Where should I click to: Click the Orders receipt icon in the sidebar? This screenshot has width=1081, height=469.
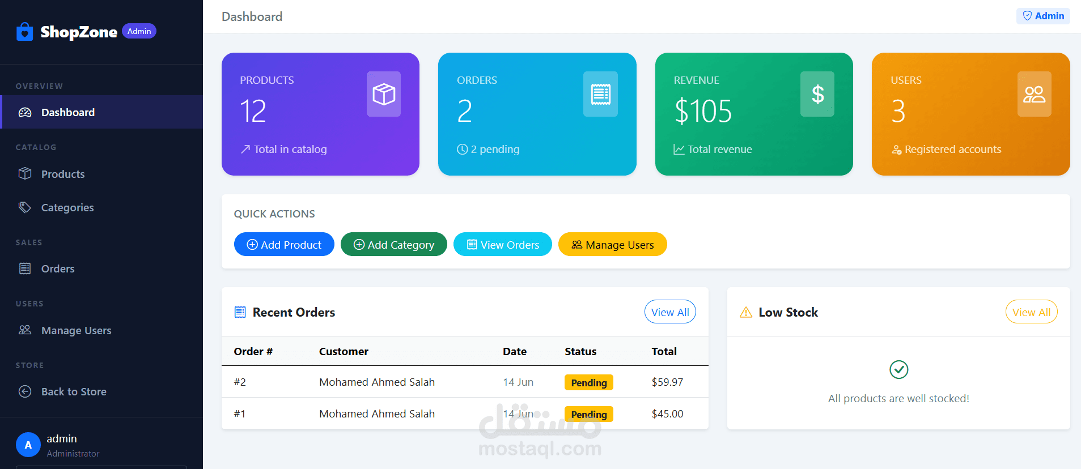tap(25, 268)
